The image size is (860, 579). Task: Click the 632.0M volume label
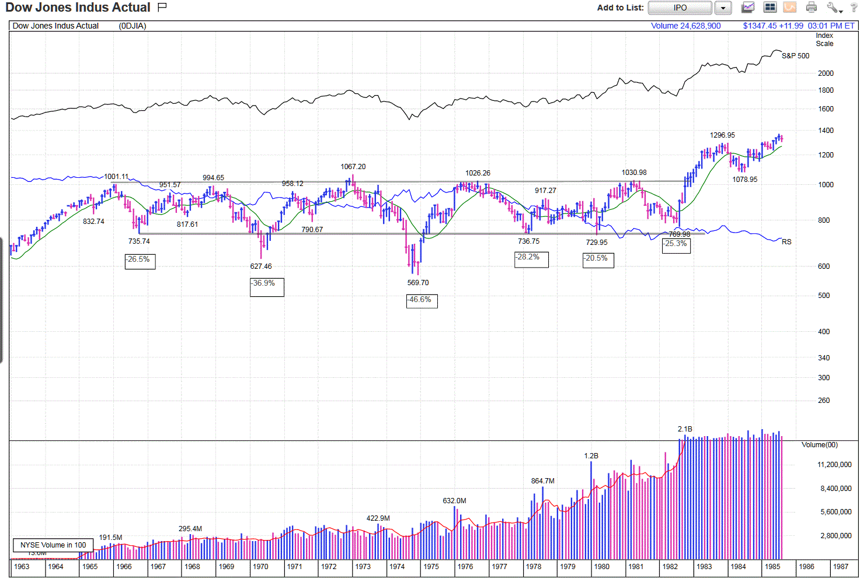pyautogui.click(x=454, y=501)
